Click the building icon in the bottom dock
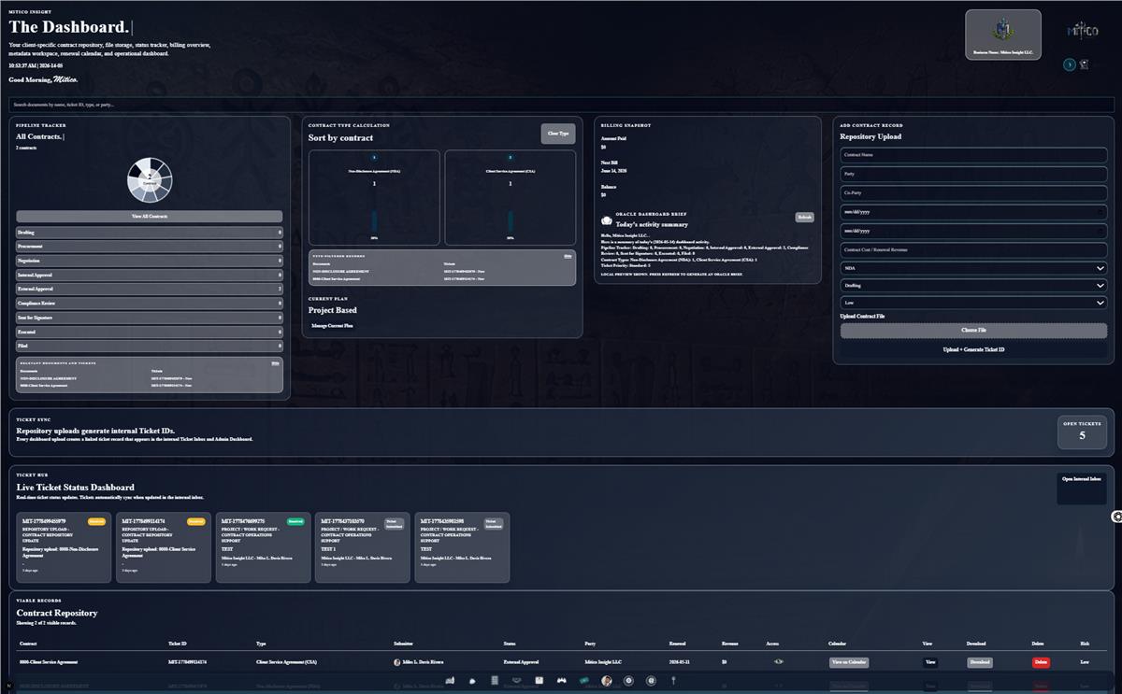Viewport: 1122px width, 694px height. click(495, 681)
